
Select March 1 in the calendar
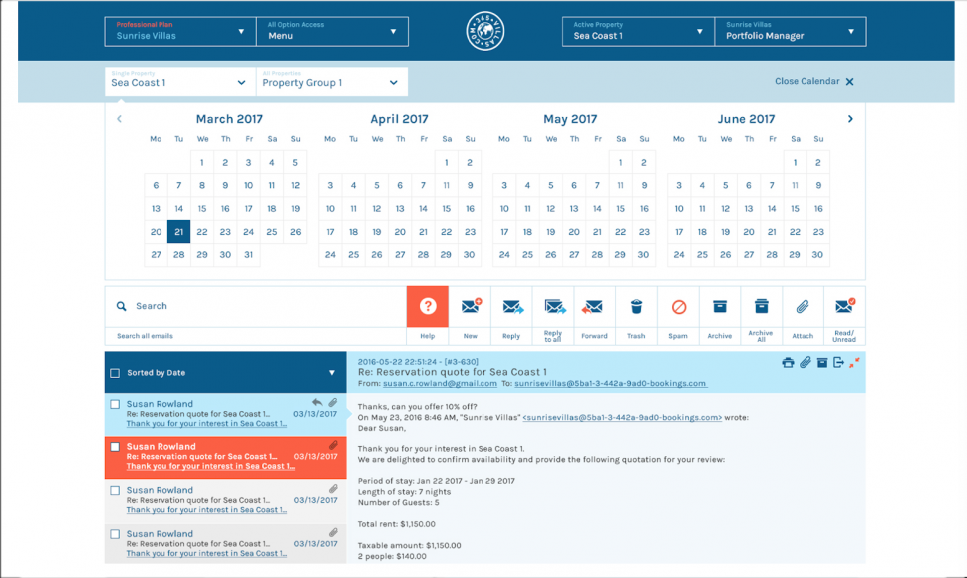(x=201, y=163)
